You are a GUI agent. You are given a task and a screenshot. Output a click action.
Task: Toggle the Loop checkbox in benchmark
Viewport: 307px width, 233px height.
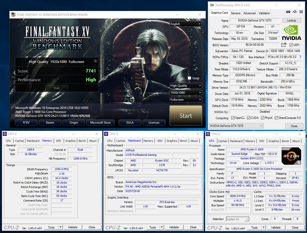[189, 78]
